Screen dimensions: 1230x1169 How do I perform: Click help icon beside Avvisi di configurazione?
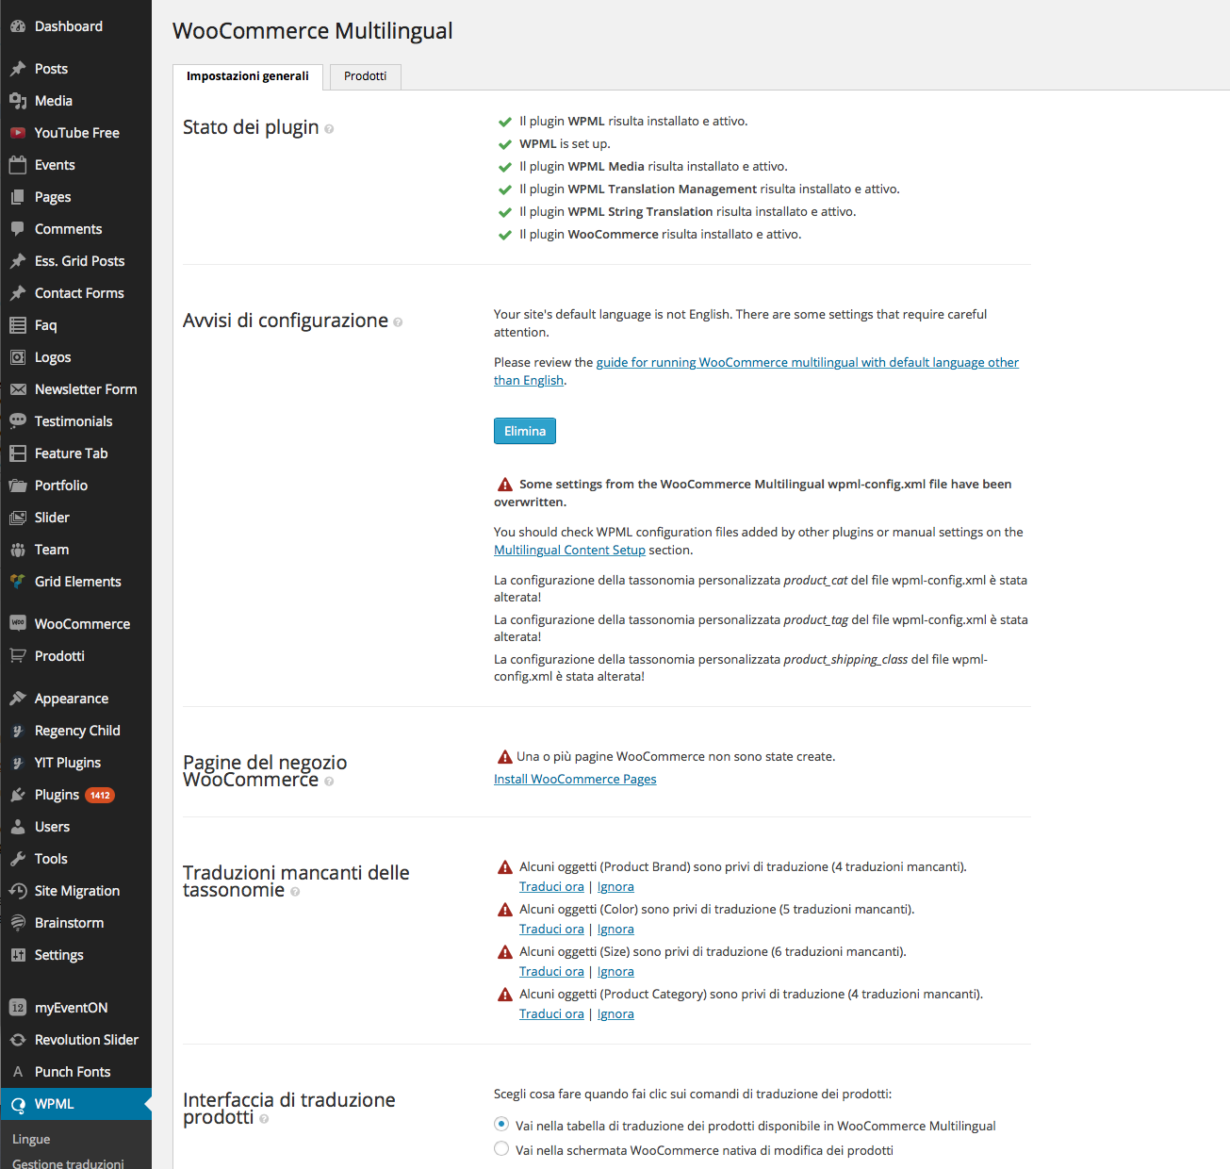click(x=398, y=322)
